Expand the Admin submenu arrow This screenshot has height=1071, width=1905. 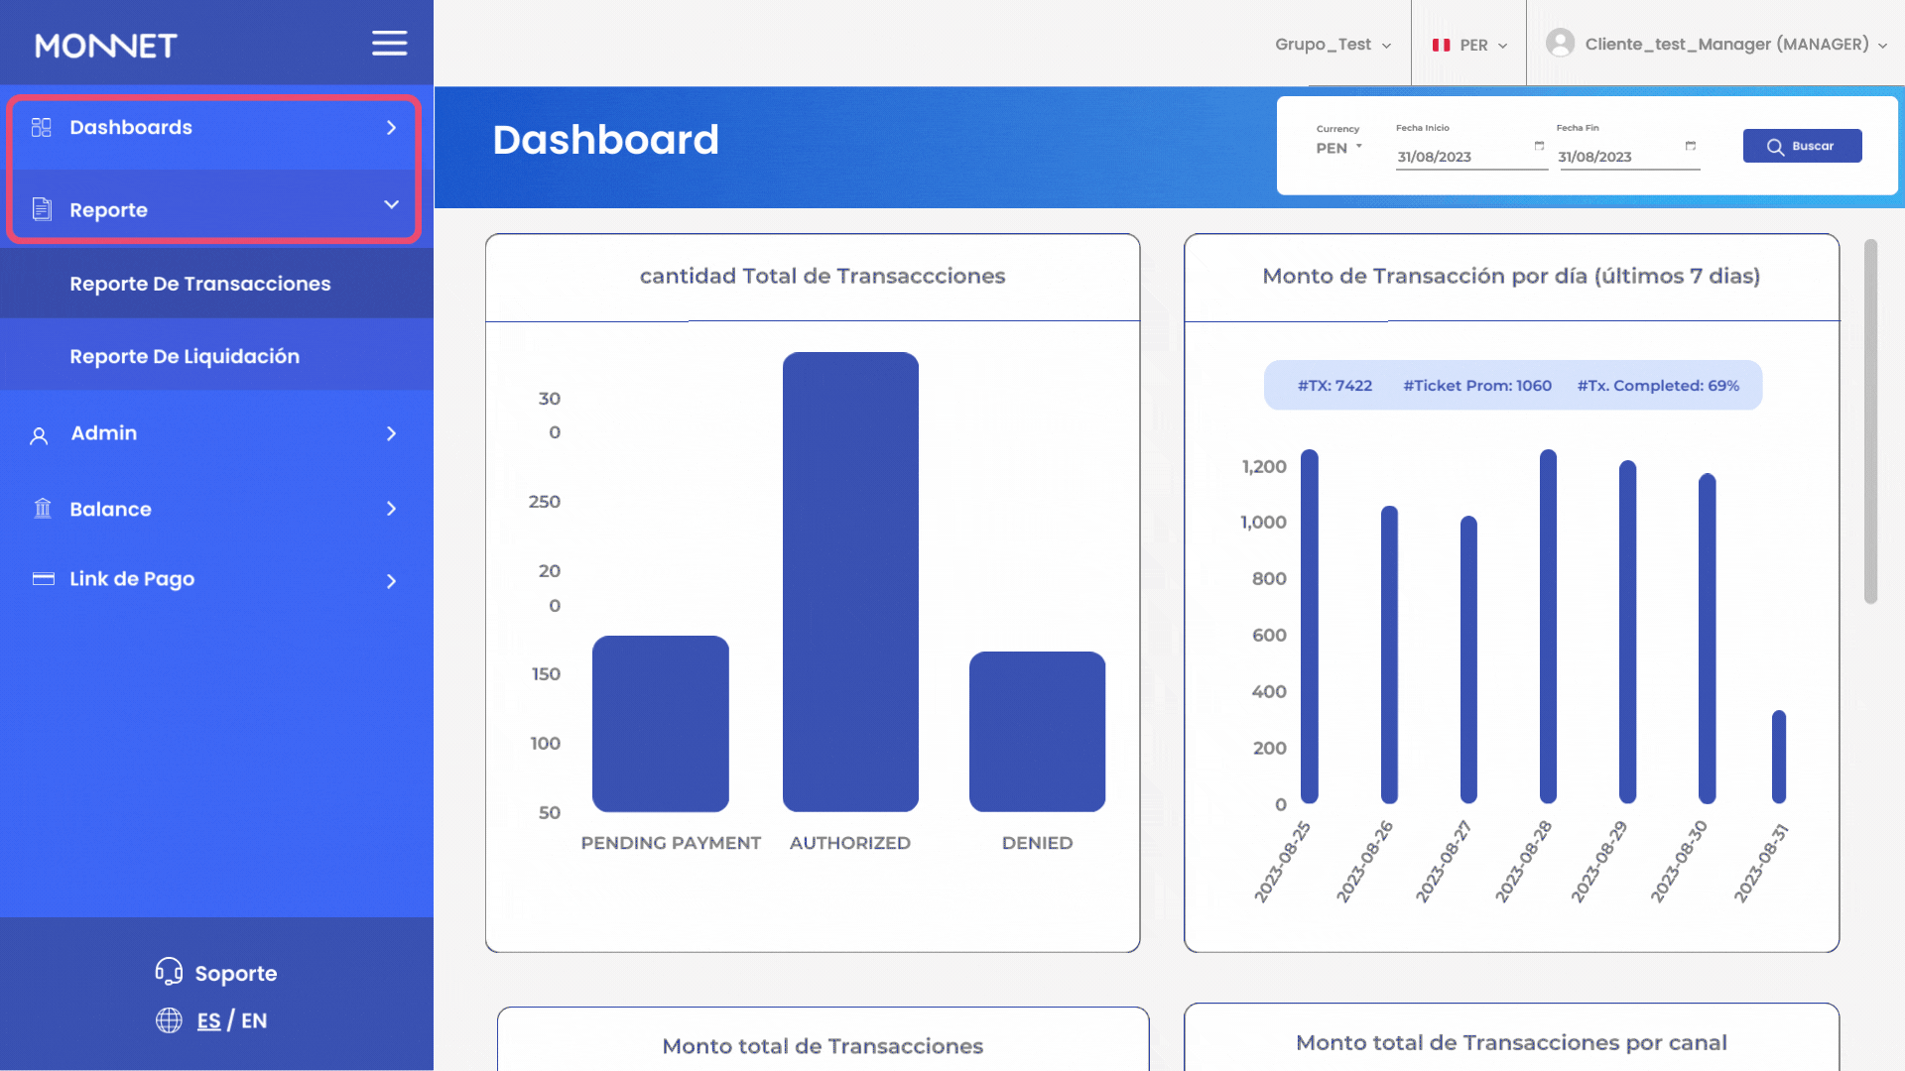pyautogui.click(x=391, y=433)
